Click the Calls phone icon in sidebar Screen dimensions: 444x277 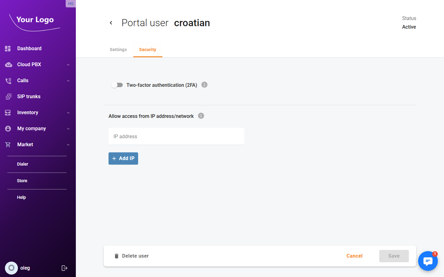tap(8, 80)
